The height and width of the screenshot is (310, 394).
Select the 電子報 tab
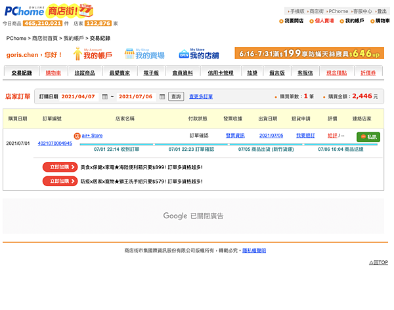[x=151, y=73]
